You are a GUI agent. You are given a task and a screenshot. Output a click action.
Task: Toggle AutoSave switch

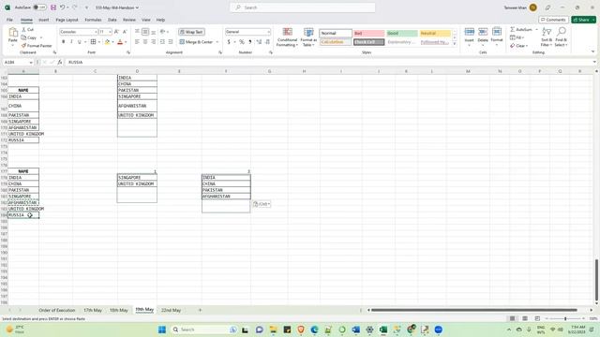(39, 7)
